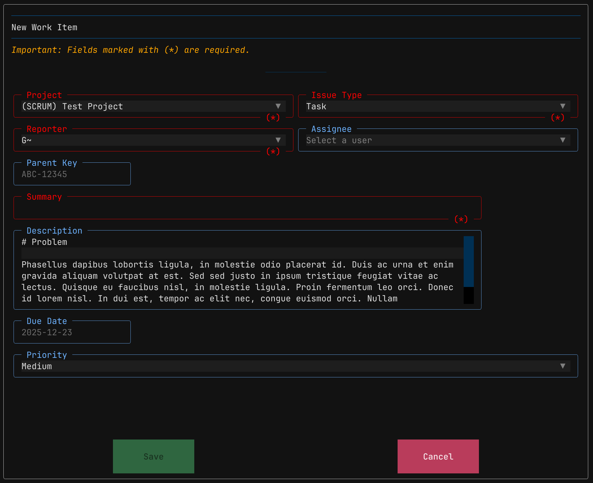The width and height of the screenshot is (593, 483).
Task: Click the black scrollbar track below the thumb
Action: (x=469, y=295)
